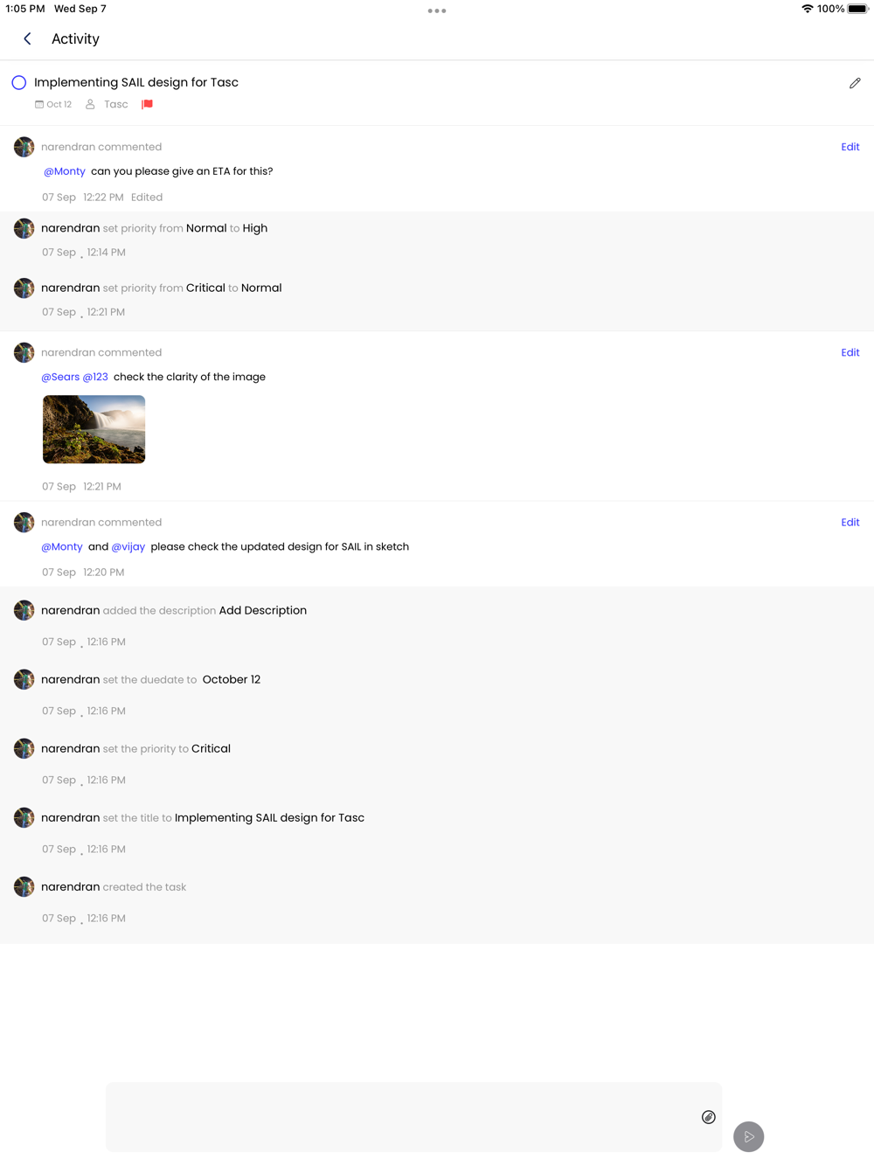The height and width of the screenshot is (1166, 874).
Task: Edit the updated SAIL design comment
Action: (850, 522)
